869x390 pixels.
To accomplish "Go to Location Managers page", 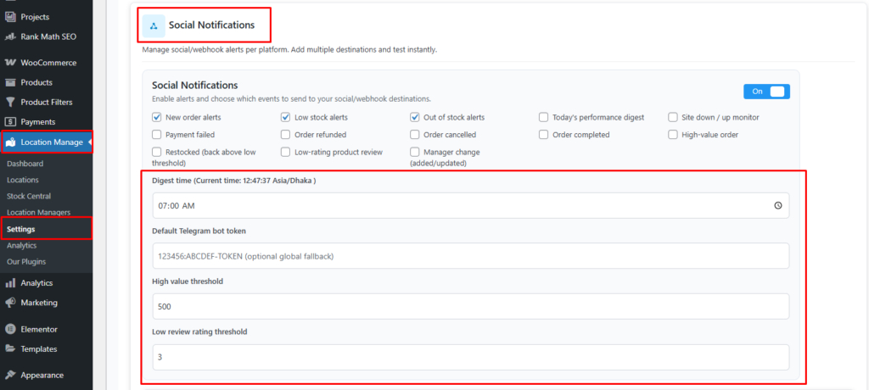I will click(38, 212).
